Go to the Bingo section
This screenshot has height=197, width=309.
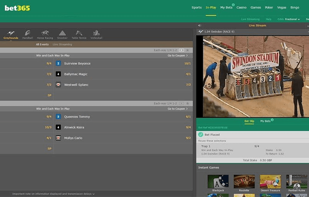tap(295, 8)
